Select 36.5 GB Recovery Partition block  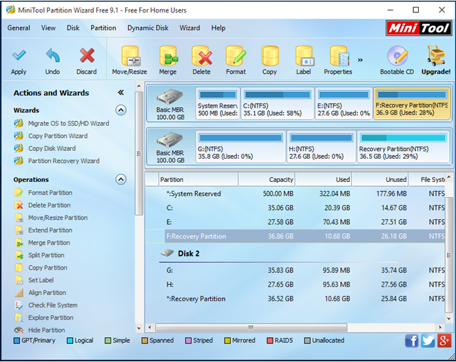(404, 147)
